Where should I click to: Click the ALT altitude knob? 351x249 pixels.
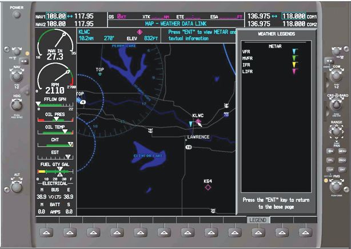click(17, 187)
